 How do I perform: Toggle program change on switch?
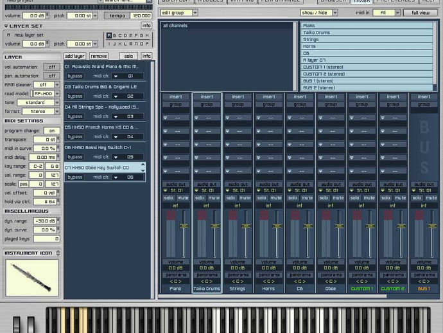pyautogui.click(x=52, y=130)
